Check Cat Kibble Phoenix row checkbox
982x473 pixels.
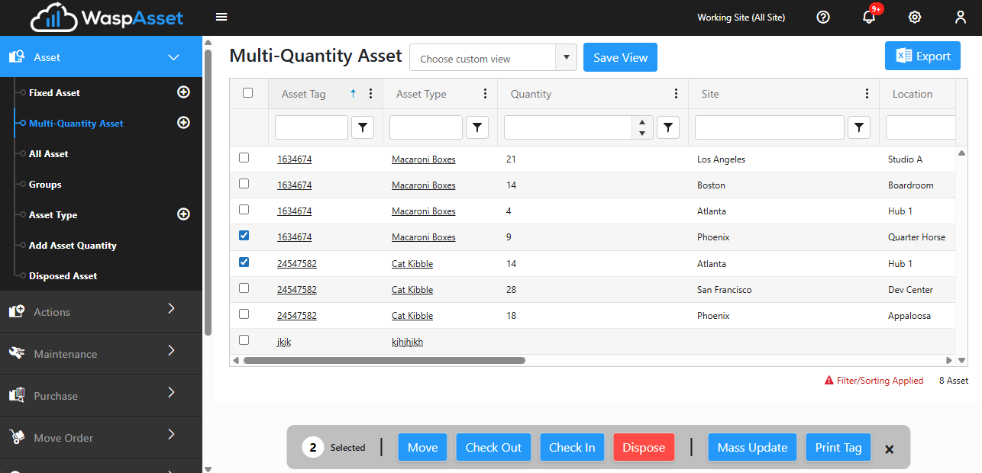coord(244,314)
